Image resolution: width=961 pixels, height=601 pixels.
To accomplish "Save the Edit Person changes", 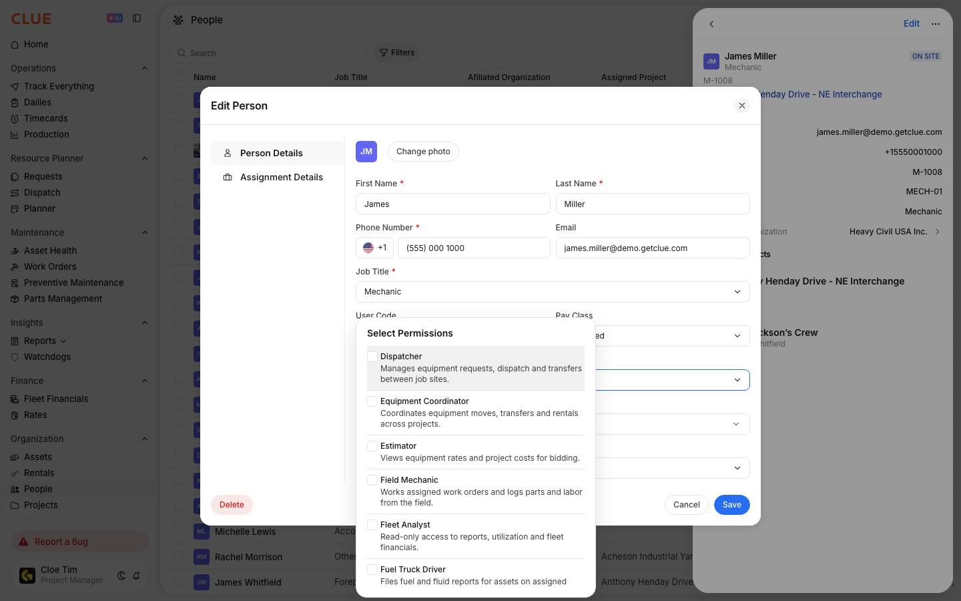I will click(732, 505).
